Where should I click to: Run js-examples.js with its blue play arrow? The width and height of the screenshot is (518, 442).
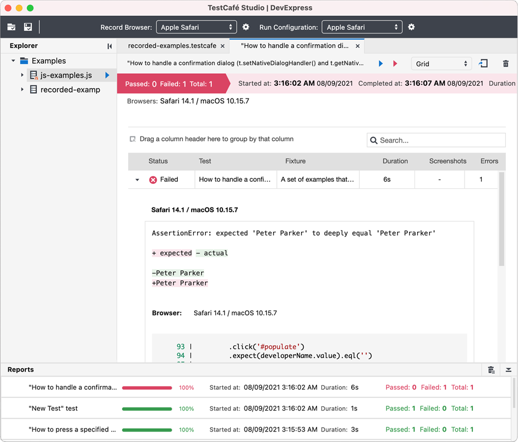pyautogui.click(x=107, y=75)
